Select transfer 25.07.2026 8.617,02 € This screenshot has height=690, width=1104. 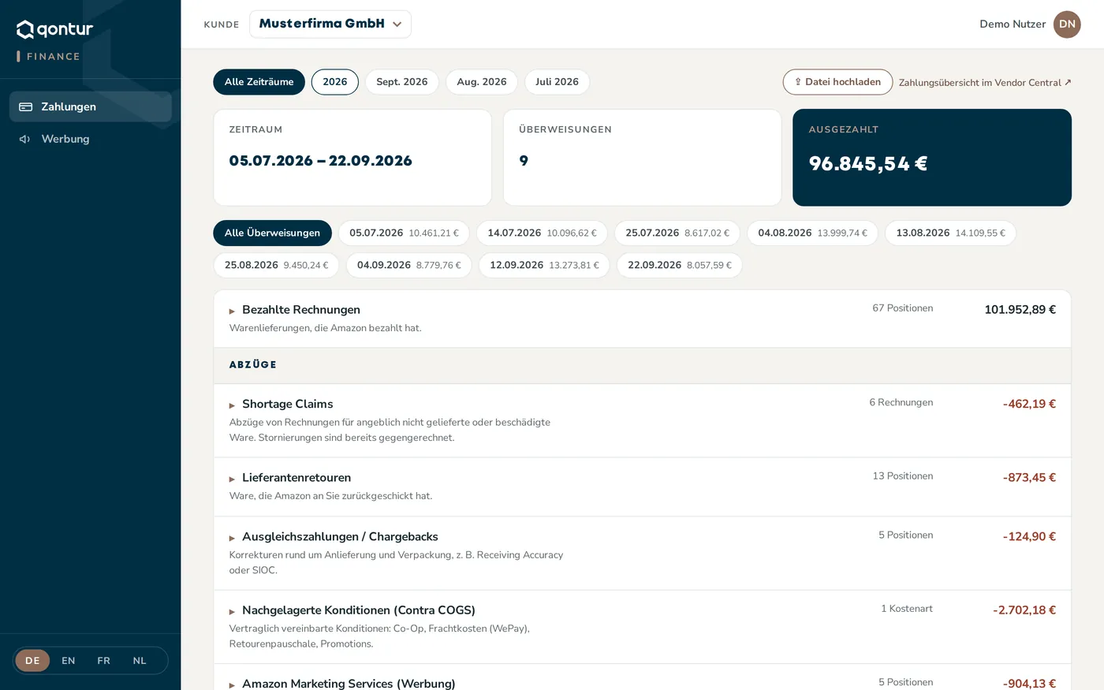point(677,233)
